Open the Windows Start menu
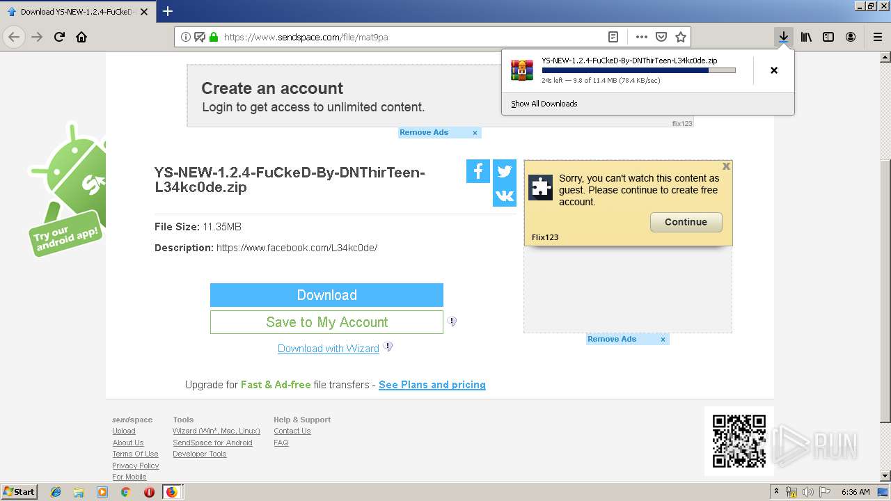Viewport: 891px width, 501px height. point(19,492)
